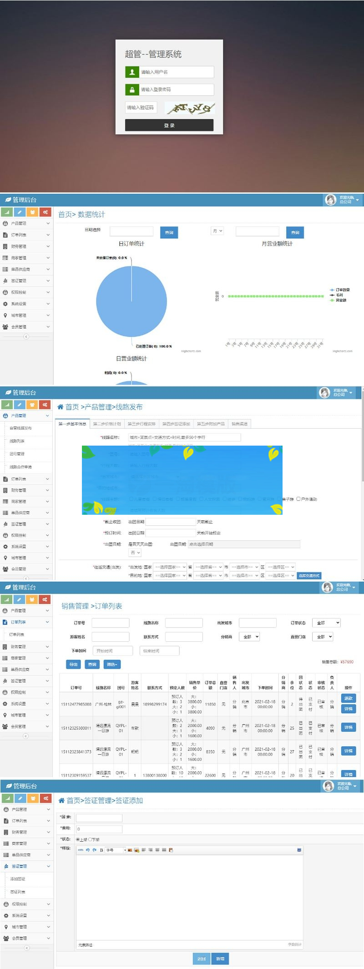Screen dimensions: 364x969
Task: Open the 订单状态 dropdown in the order list
Action: click(x=326, y=623)
